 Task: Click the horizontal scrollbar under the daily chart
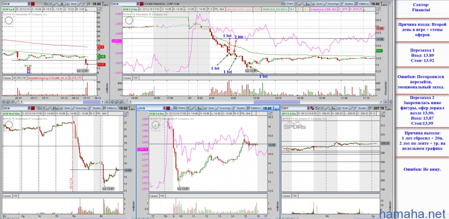[62, 102]
